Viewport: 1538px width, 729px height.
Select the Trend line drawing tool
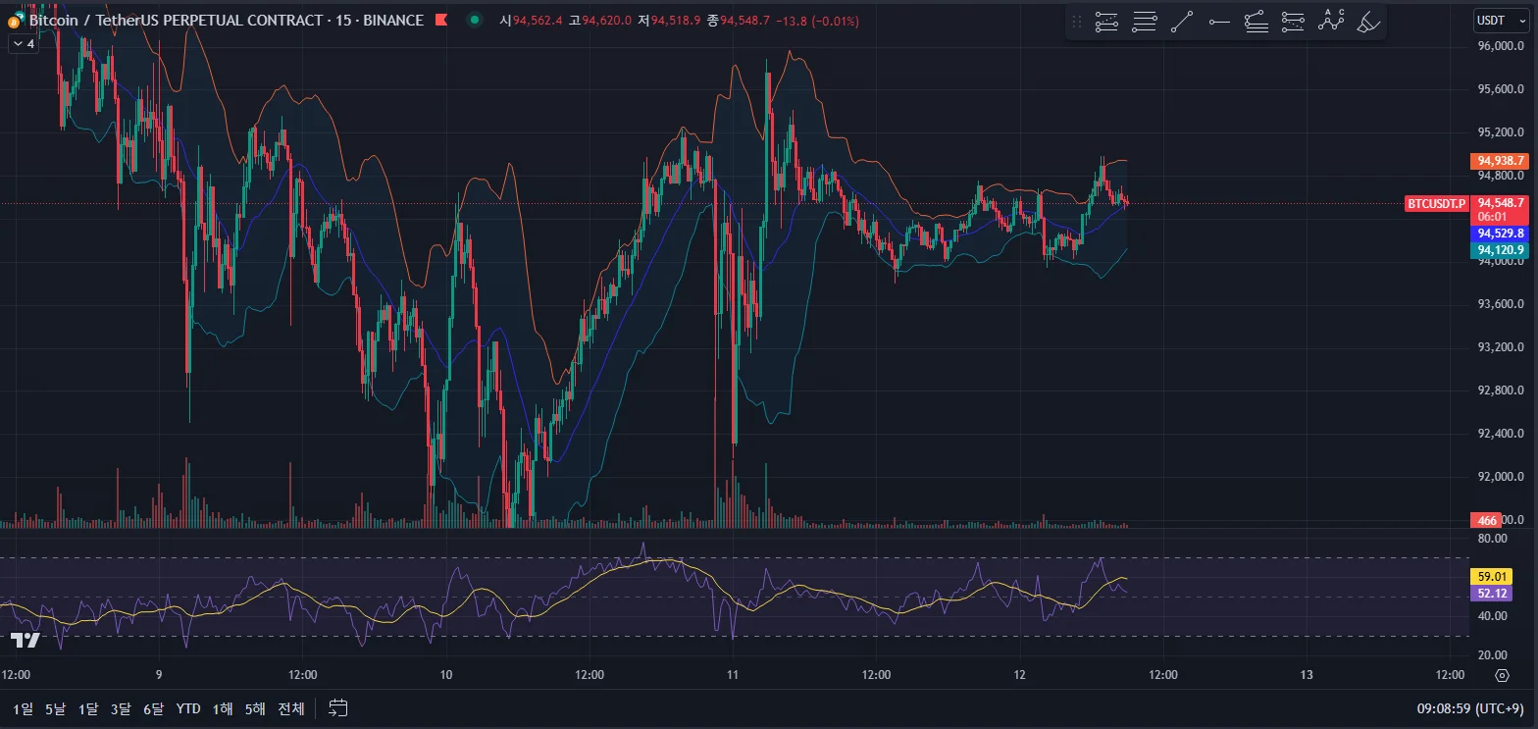[1182, 22]
